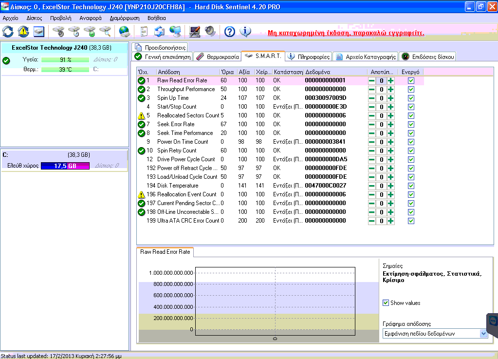The height and width of the screenshot is (359, 498).
Task: Click minus offset button for Throughput Performance
Action: [371, 90]
